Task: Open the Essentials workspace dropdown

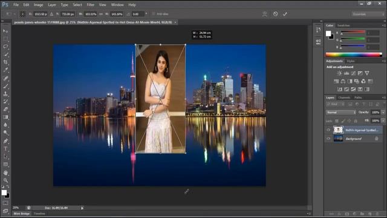Action: pos(368,14)
